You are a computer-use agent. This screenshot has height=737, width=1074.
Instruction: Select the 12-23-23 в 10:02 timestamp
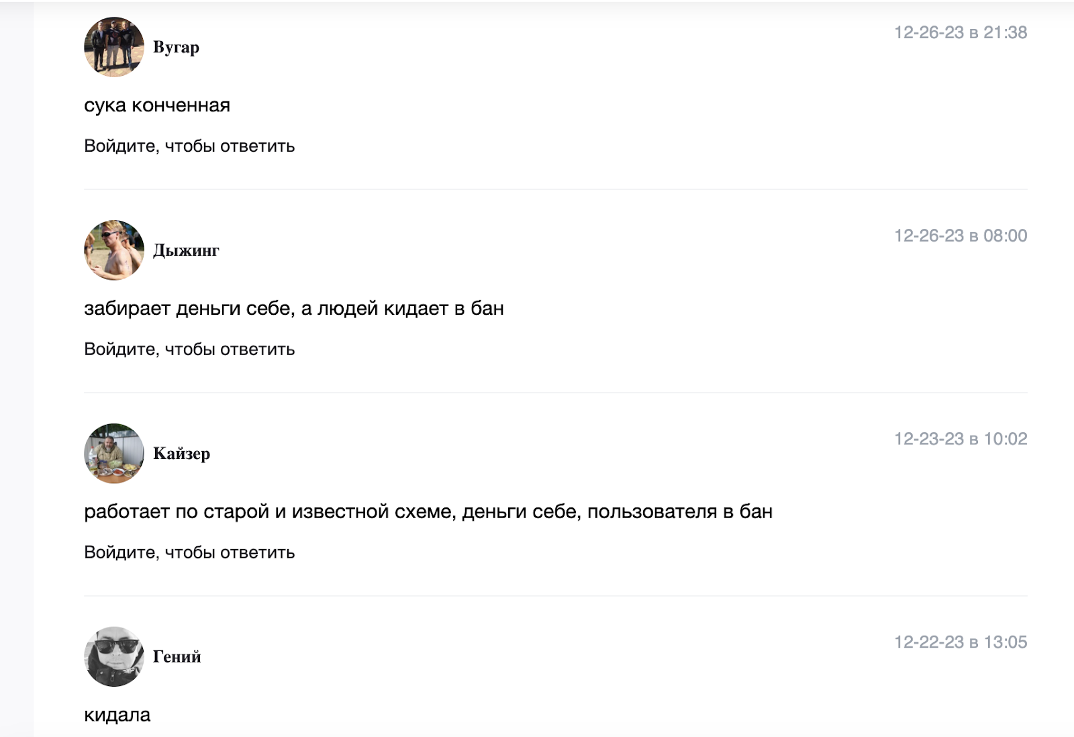960,440
